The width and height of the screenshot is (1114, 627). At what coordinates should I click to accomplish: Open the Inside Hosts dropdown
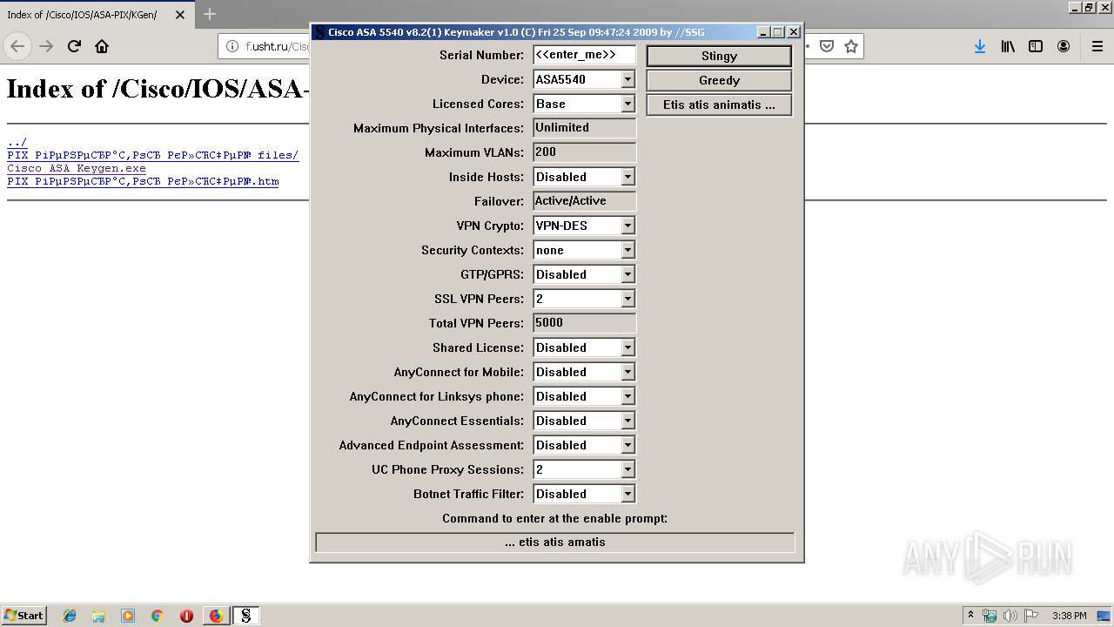627,177
